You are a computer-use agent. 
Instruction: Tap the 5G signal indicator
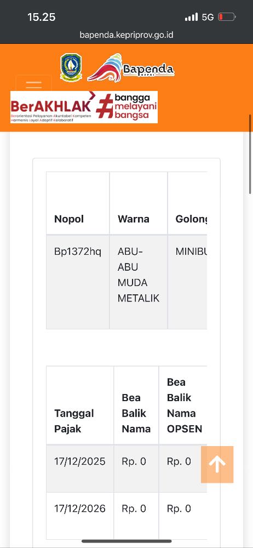(208, 17)
